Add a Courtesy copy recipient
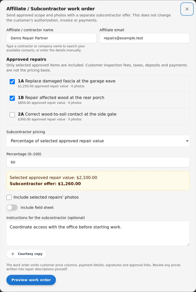Screen dimensions: 196x292 (27, 254)
